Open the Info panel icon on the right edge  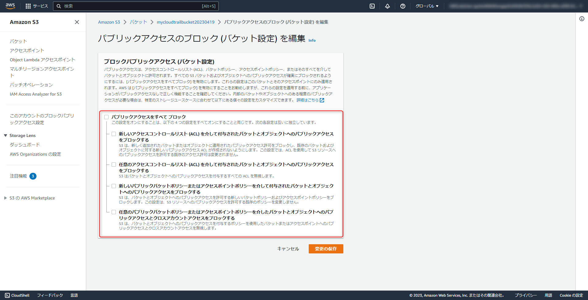pos(582,19)
